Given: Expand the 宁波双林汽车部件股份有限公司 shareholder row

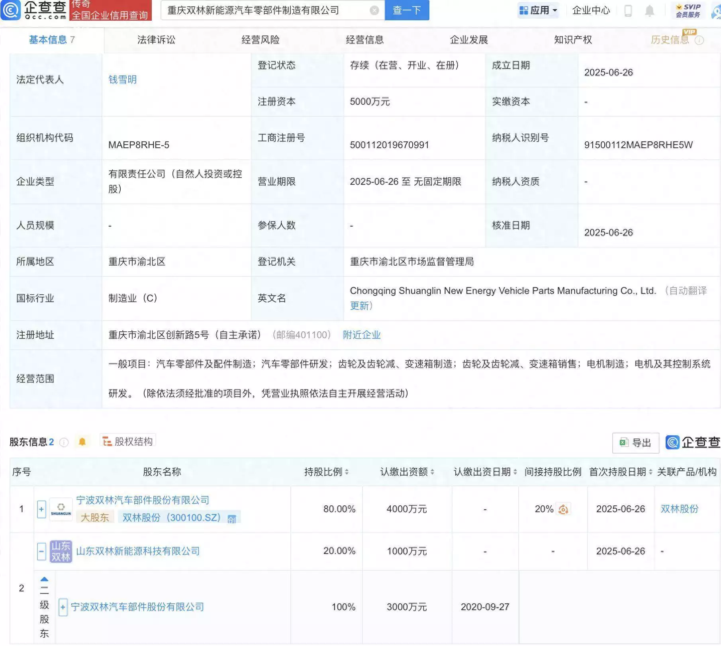Looking at the screenshot, I should coord(41,509).
